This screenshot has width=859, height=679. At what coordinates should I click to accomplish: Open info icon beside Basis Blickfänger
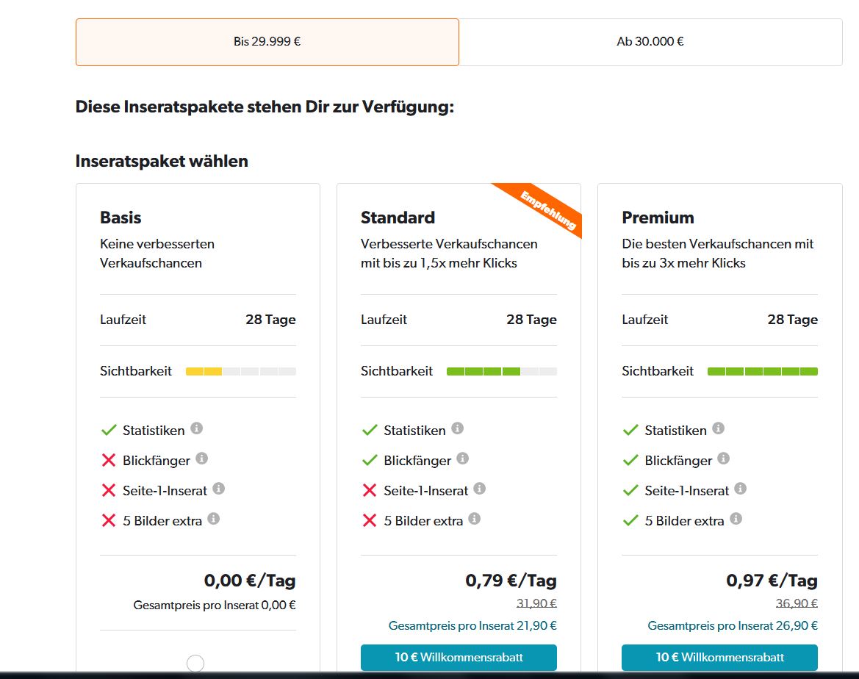point(202,459)
